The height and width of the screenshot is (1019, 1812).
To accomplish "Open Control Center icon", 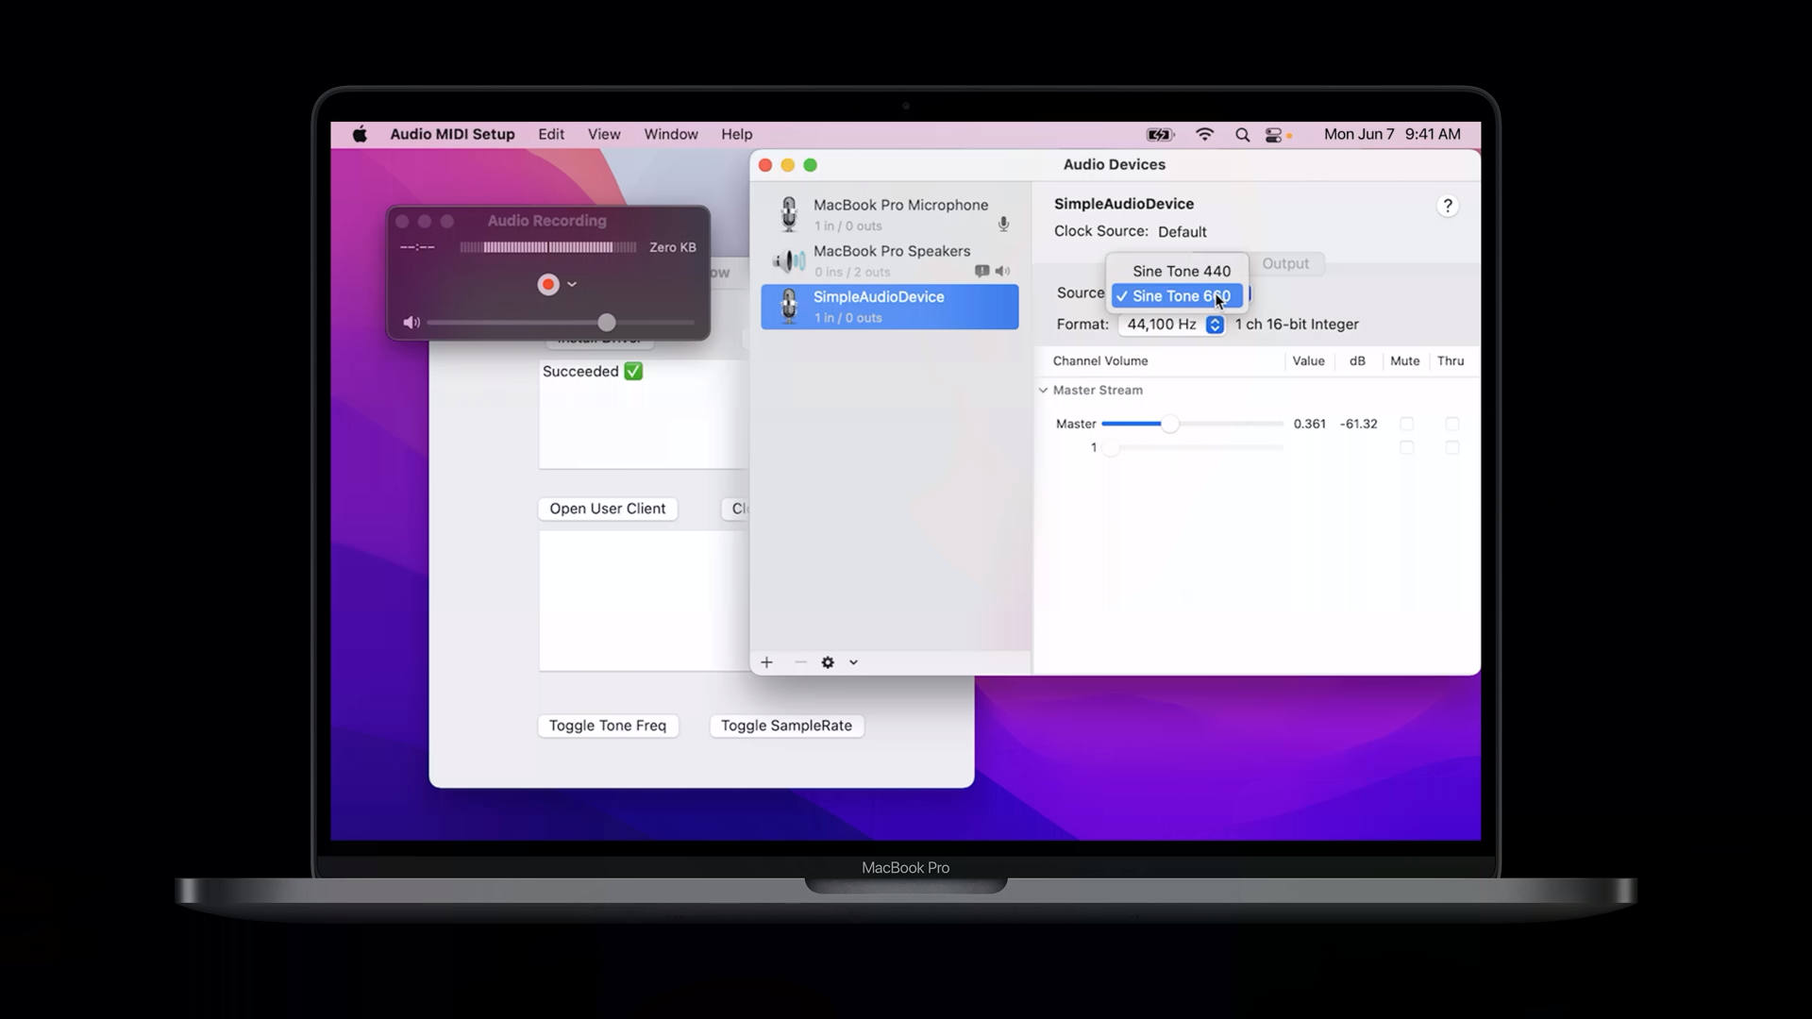I will [1273, 135].
